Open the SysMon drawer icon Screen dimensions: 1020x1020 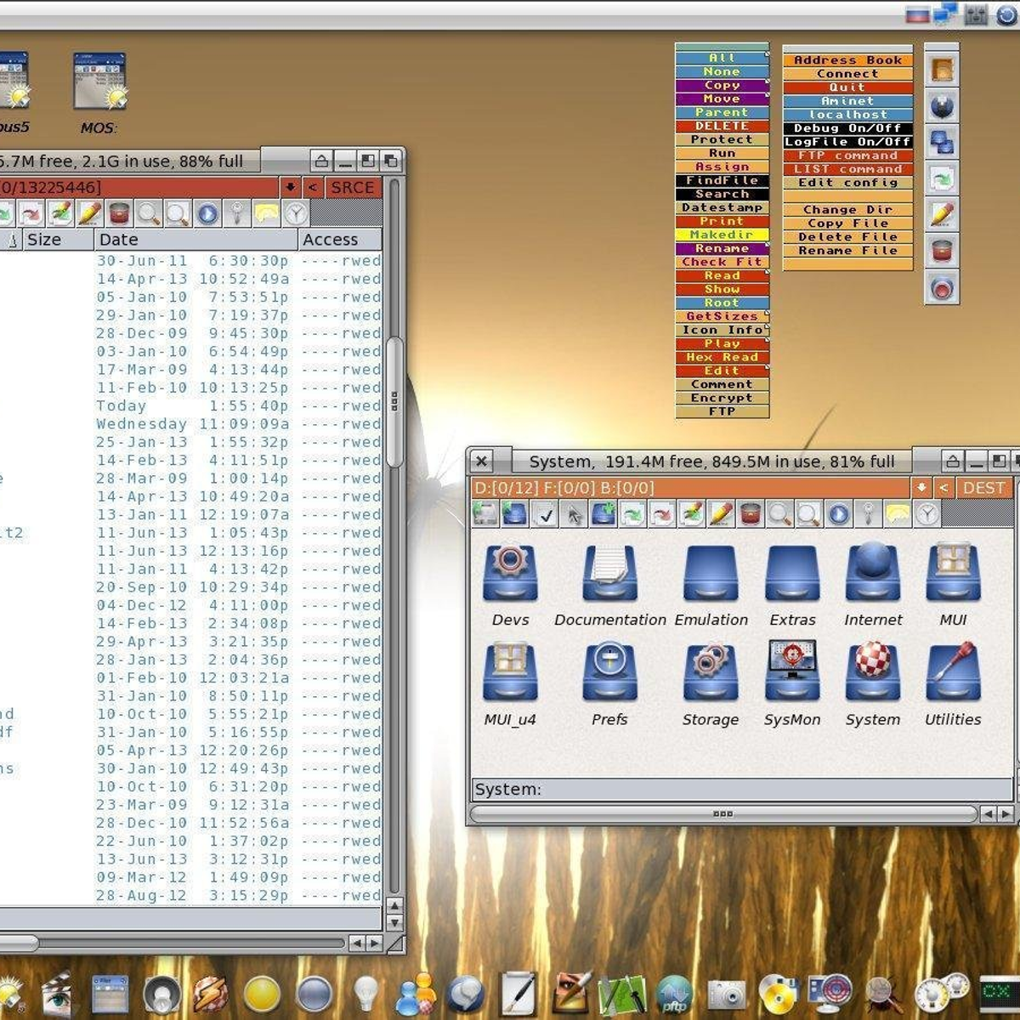pos(791,673)
